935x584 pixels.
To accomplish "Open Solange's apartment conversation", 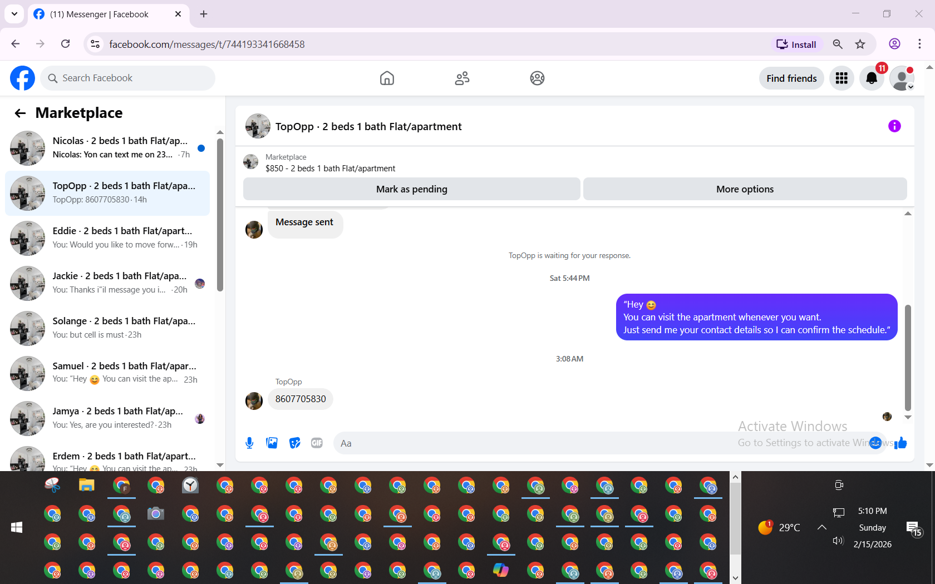I will (x=107, y=328).
